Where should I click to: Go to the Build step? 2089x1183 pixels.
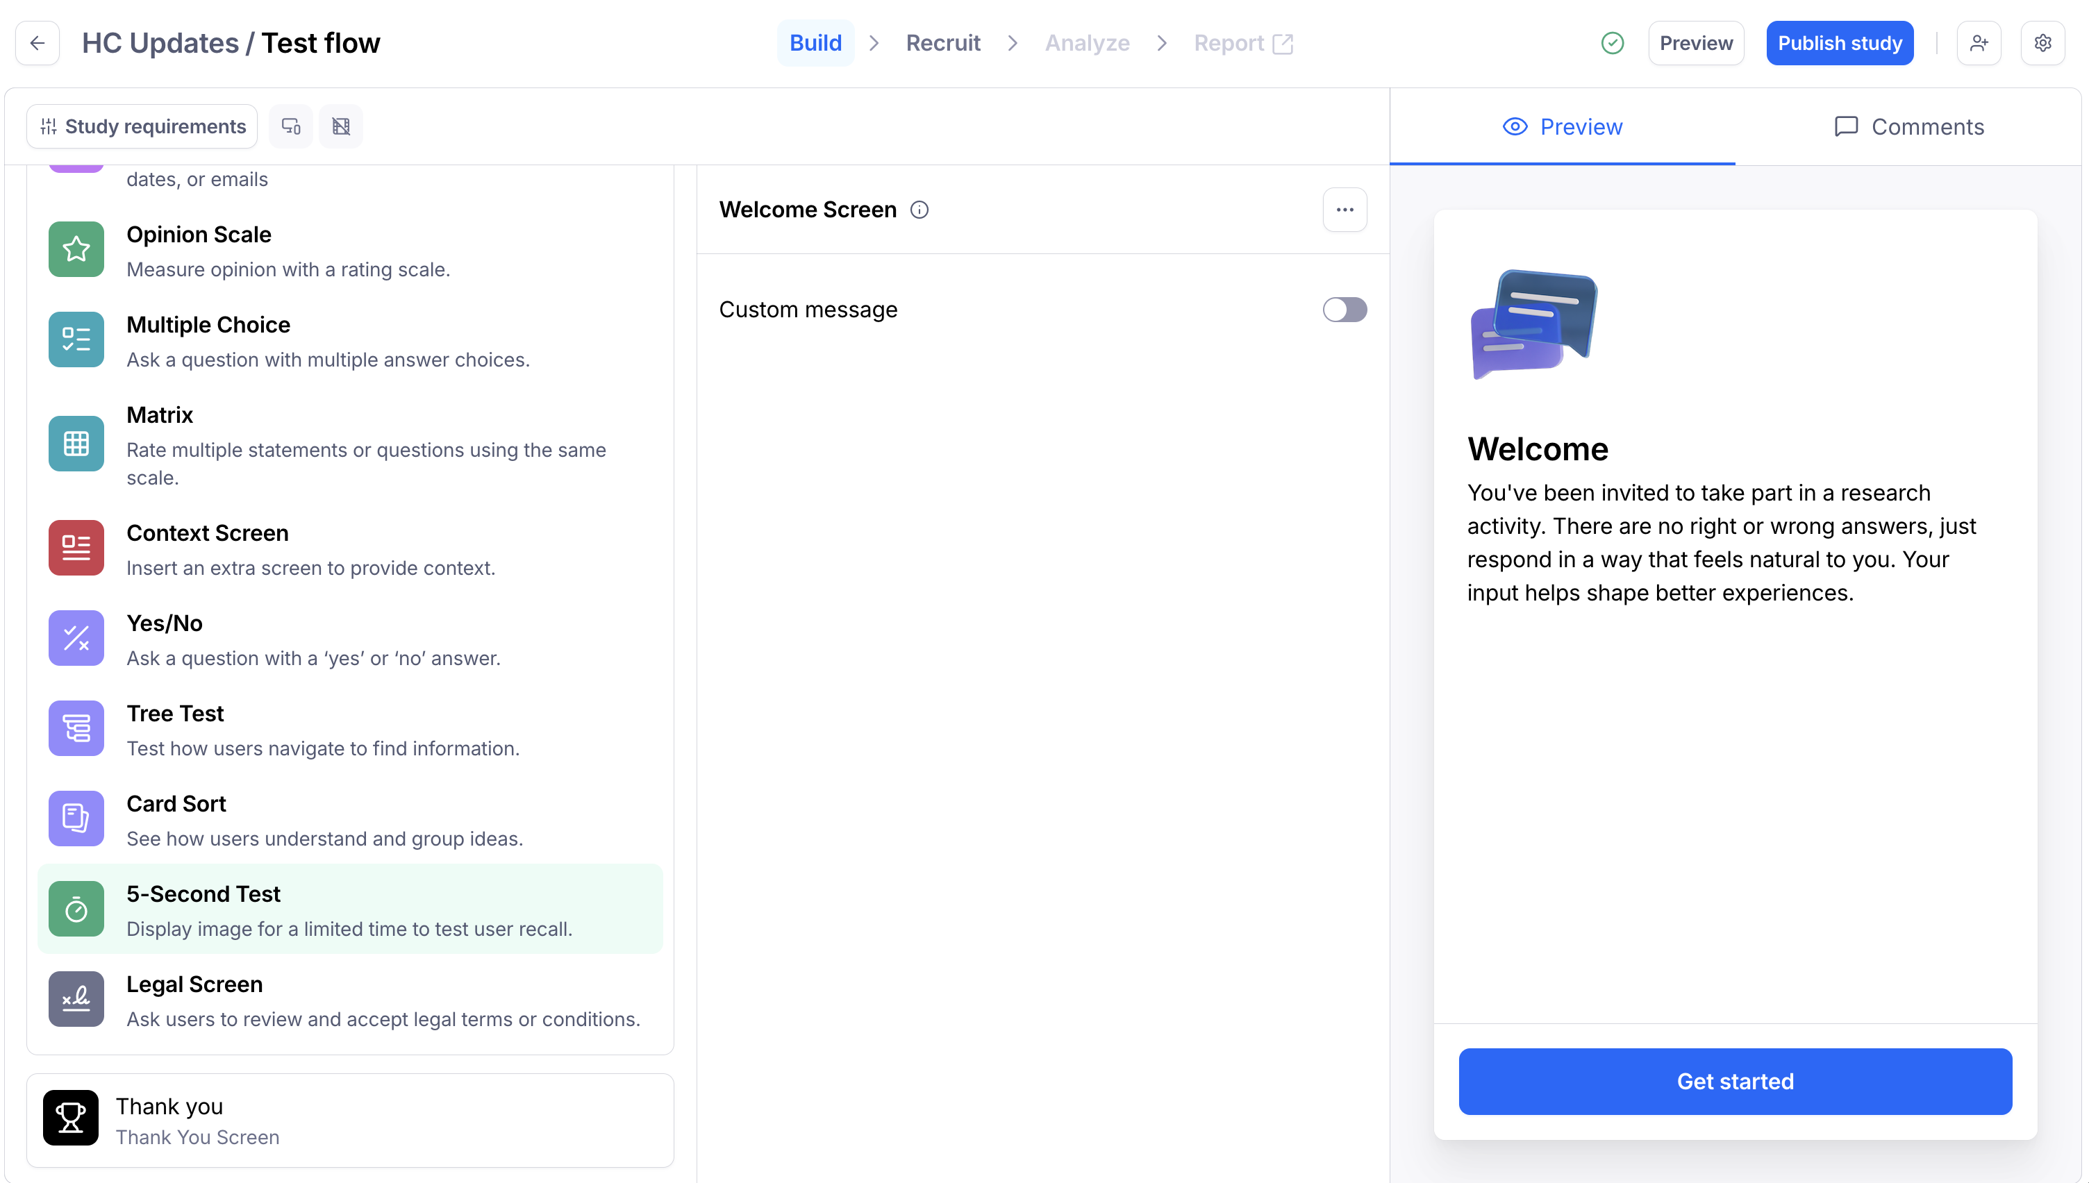[x=816, y=43]
